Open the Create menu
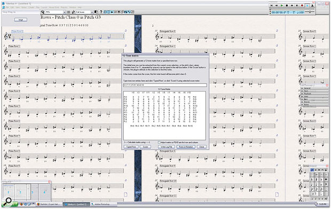331x209 pixels. (31, 7)
